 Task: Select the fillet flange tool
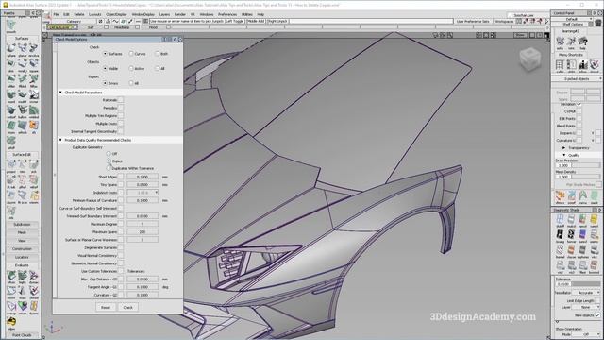tap(34, 78)
